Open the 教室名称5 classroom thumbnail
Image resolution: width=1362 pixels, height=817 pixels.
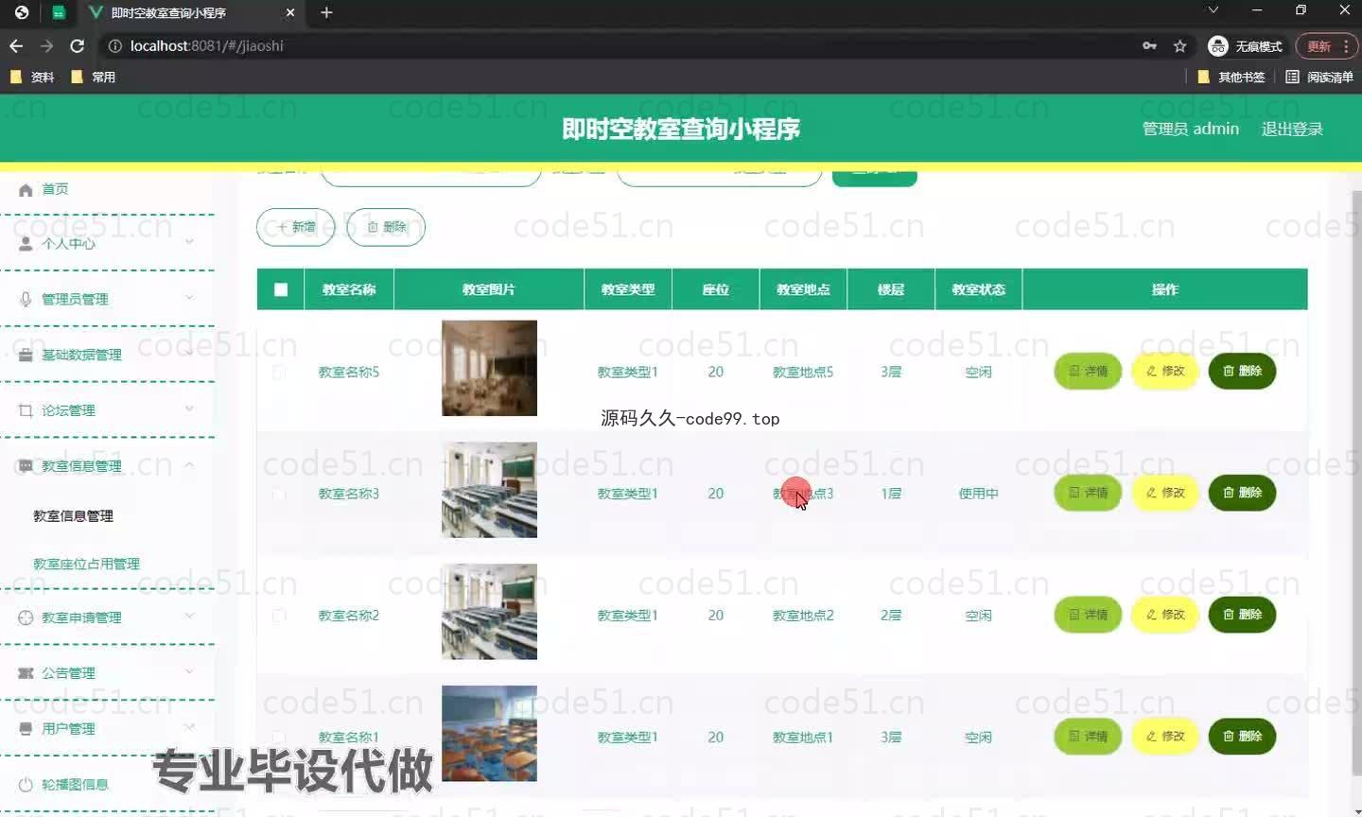(489, 368)
